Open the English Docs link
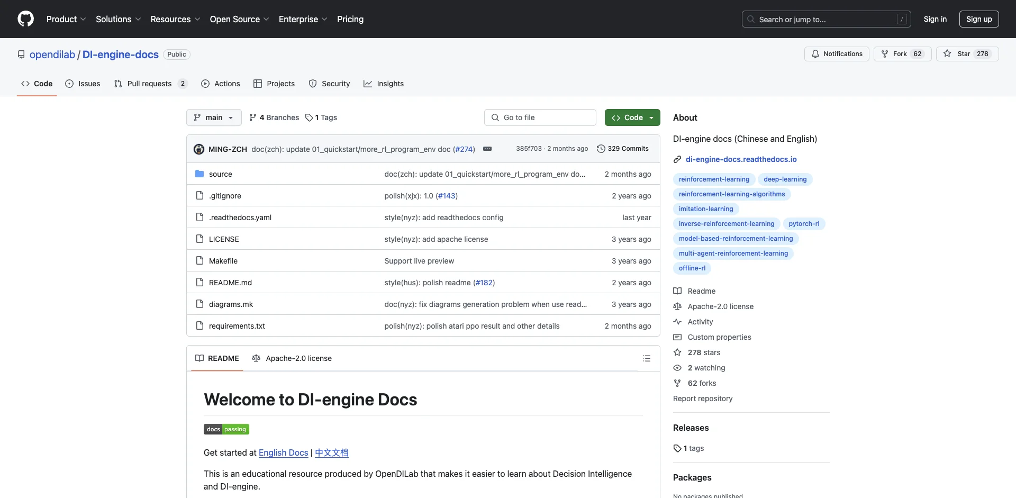This screenshot has height=498, width=1016. click(283, 453)
